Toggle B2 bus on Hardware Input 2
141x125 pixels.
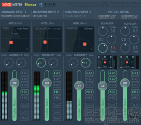(57, 98)
